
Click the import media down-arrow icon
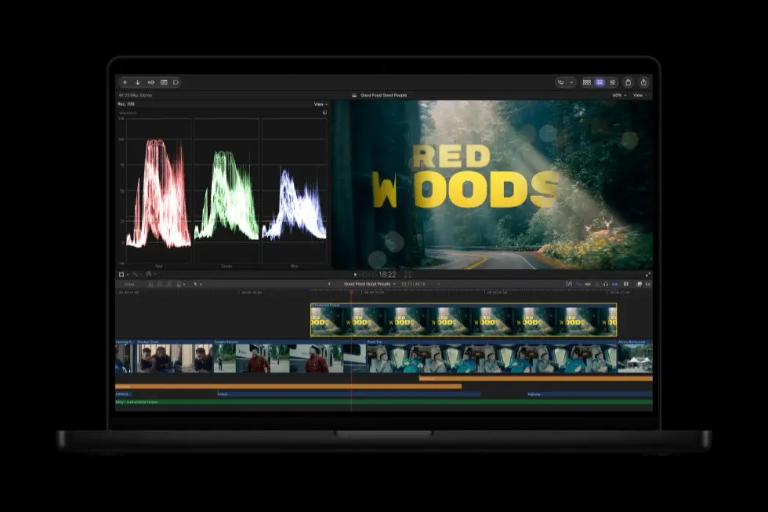(138, 82)
